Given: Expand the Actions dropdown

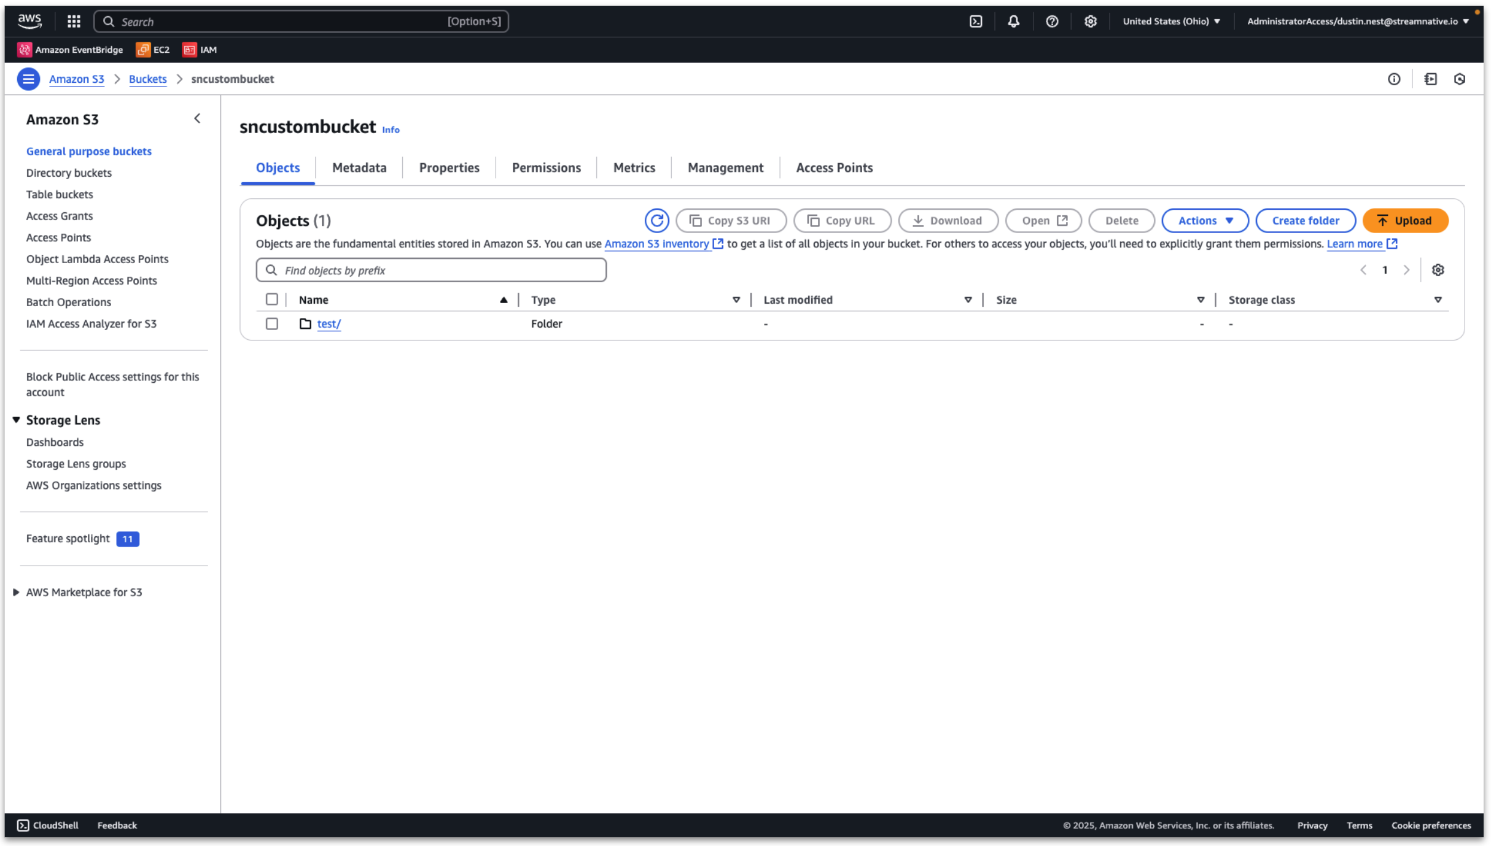Looking at the screenshot, I should [1204, 220].
